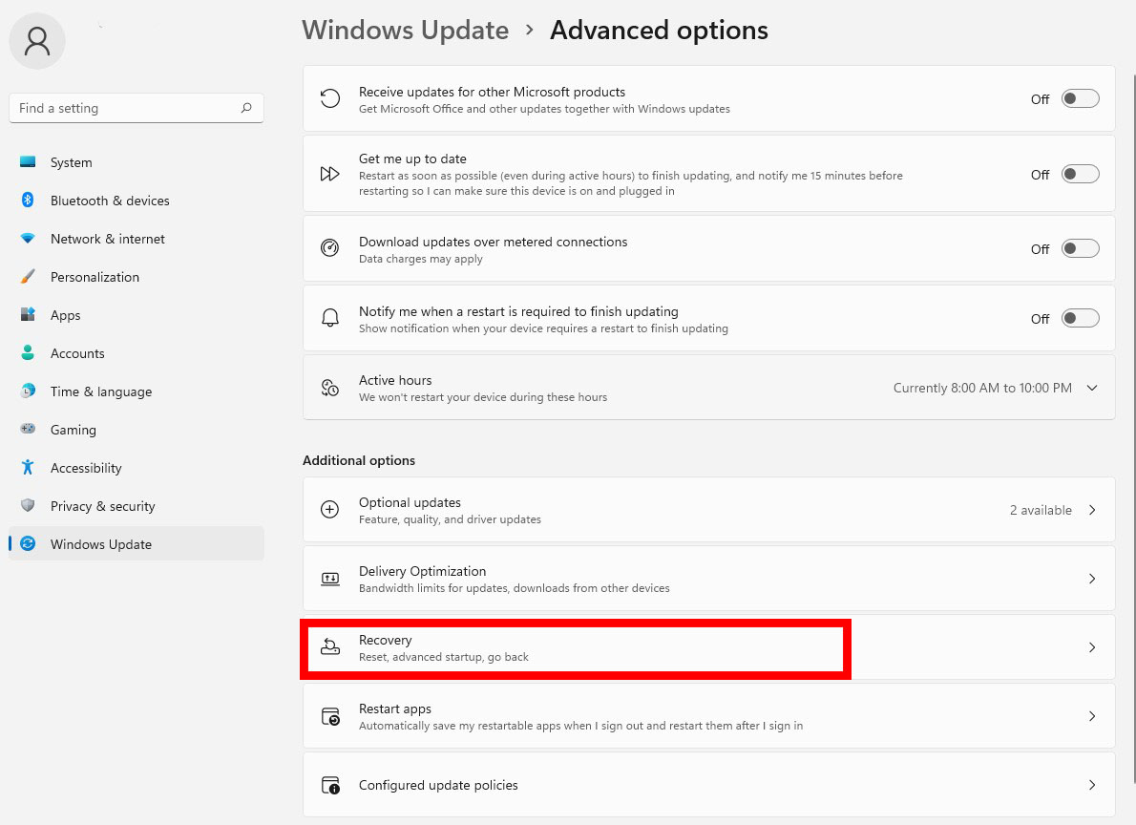Open Restart apps title

click(395, 709)
